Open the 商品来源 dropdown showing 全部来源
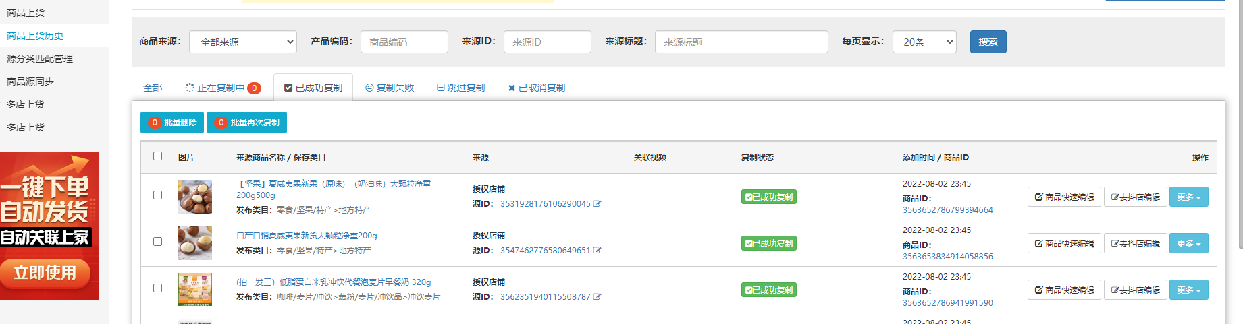1243x324 pixels. pos(243,42)
